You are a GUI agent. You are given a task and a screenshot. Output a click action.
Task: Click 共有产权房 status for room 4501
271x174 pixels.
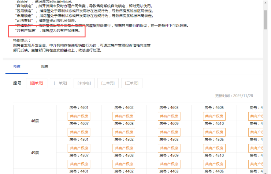tap(79, 148)
